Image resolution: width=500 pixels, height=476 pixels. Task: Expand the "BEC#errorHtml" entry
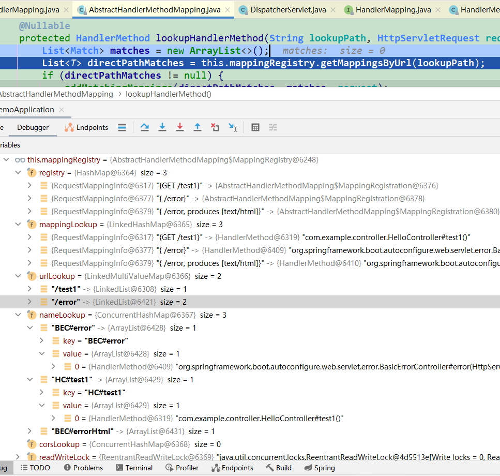coord(29,431)
